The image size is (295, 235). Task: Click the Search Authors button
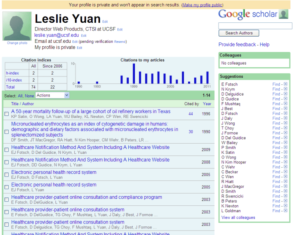(x=239, y=33)
